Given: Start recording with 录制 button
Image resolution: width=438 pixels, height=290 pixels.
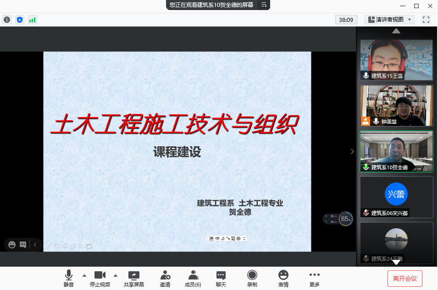Looking at the screenshot, I should click(x=252, y=278).
